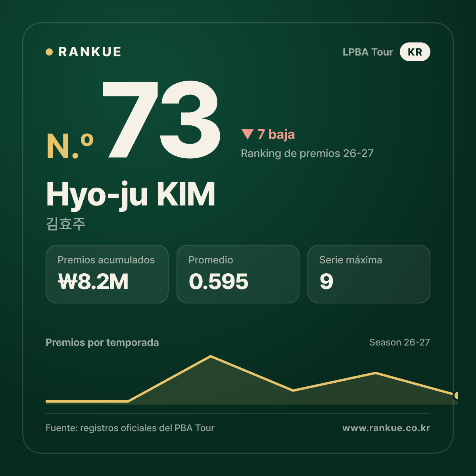
Task: Click the yellow N.º rank prefix
Action: [70, 146]
